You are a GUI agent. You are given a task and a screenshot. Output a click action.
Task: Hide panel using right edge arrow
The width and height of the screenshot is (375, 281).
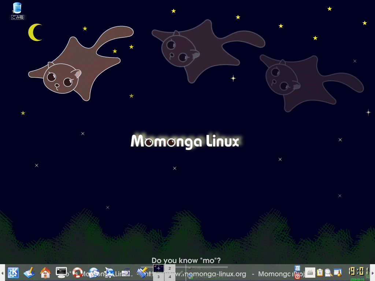(x=372, y=273)
